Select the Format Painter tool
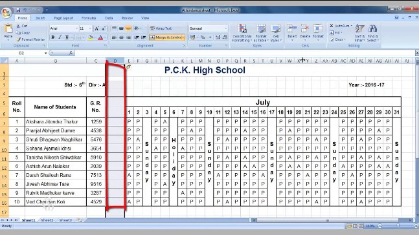This screenshot has height=235, width=419. [30, 39]
